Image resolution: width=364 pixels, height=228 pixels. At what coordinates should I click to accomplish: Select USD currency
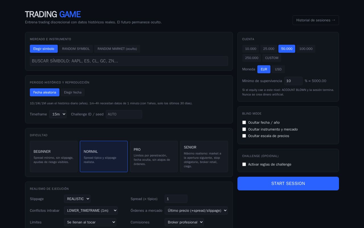click(278, 69)
